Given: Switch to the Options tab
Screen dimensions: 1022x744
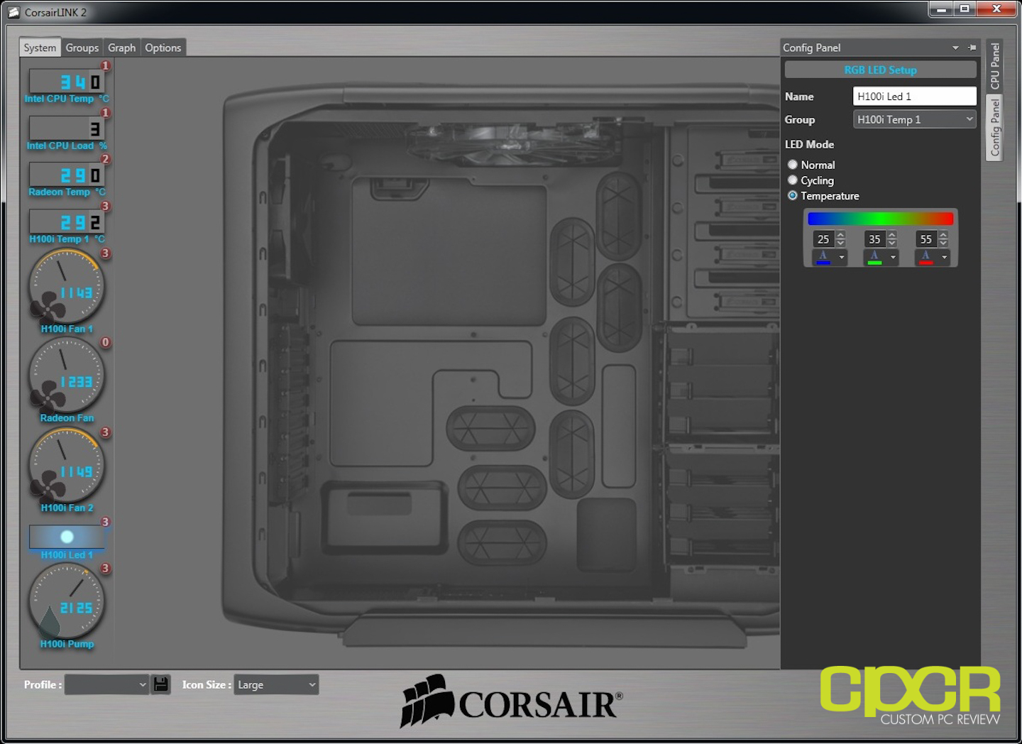Looking at the screenshot, I should point(163,48).
